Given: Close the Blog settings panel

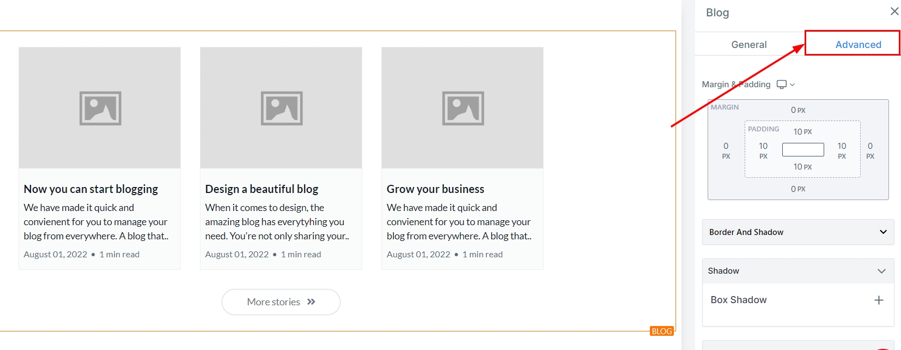Looking at the screenshot, I should (894, 11).
